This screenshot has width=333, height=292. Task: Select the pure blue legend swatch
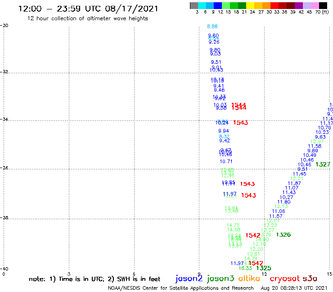(218, 5)
